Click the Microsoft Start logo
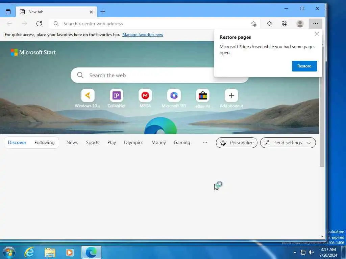 (33, 52)
